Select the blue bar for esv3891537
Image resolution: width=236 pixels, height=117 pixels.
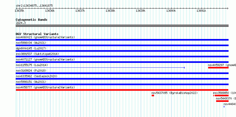click(x=122, y=57)
